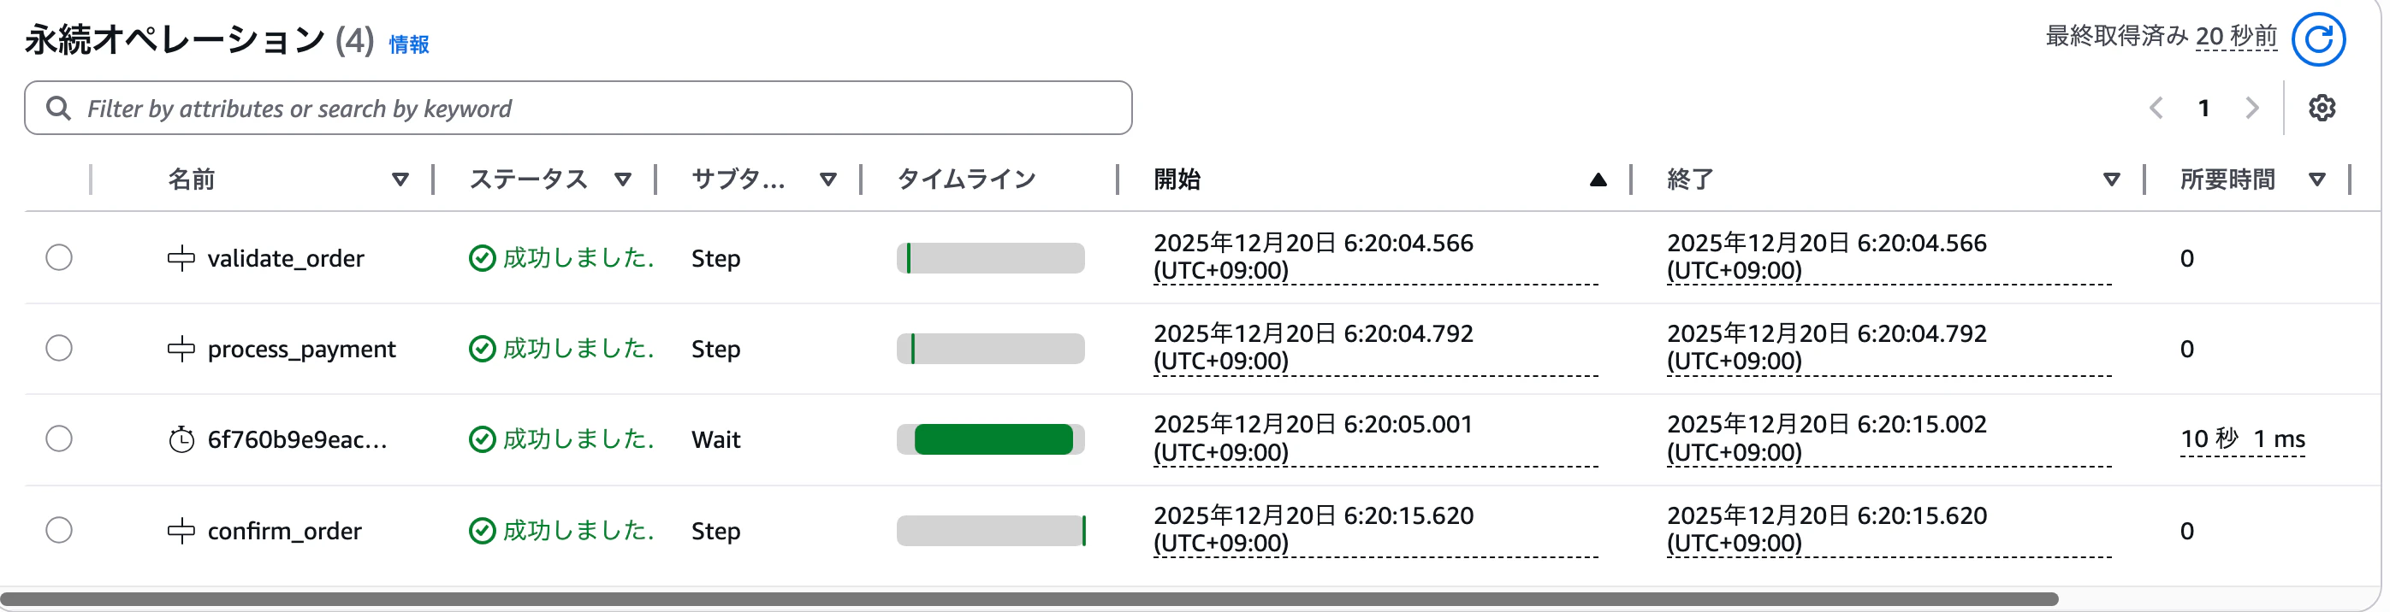Focus the filter by attributes search field

click(x=578, y=108)
